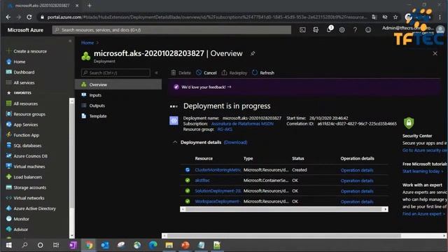The image size is (448, 252).
Task: Click the Download deployment details link
Action: tap(235, 142)
